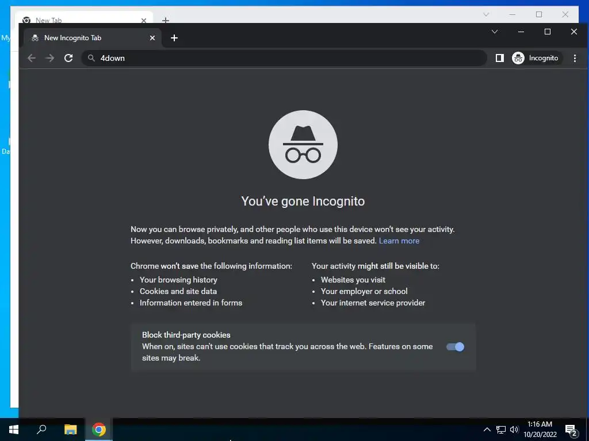Click 'Websites you visit' list item

pyautogui.click(x=353, y=280)
